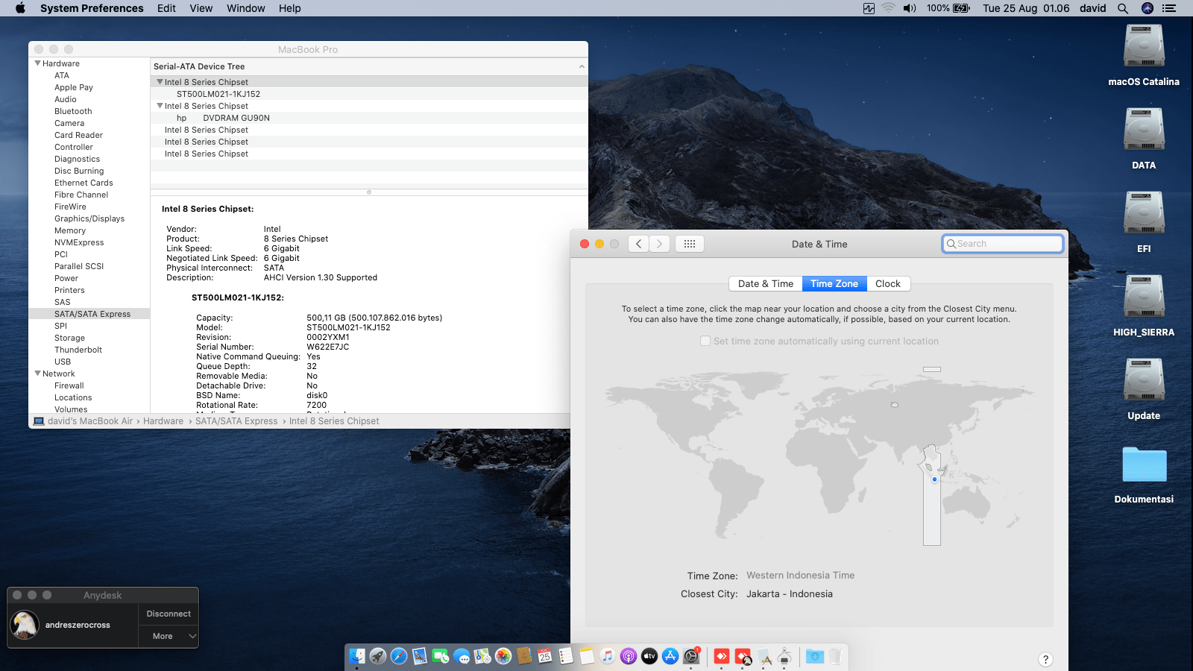The width and height of the screenshot is (1193, 671).
Task: Open the View menu
Action: point(201,8)
